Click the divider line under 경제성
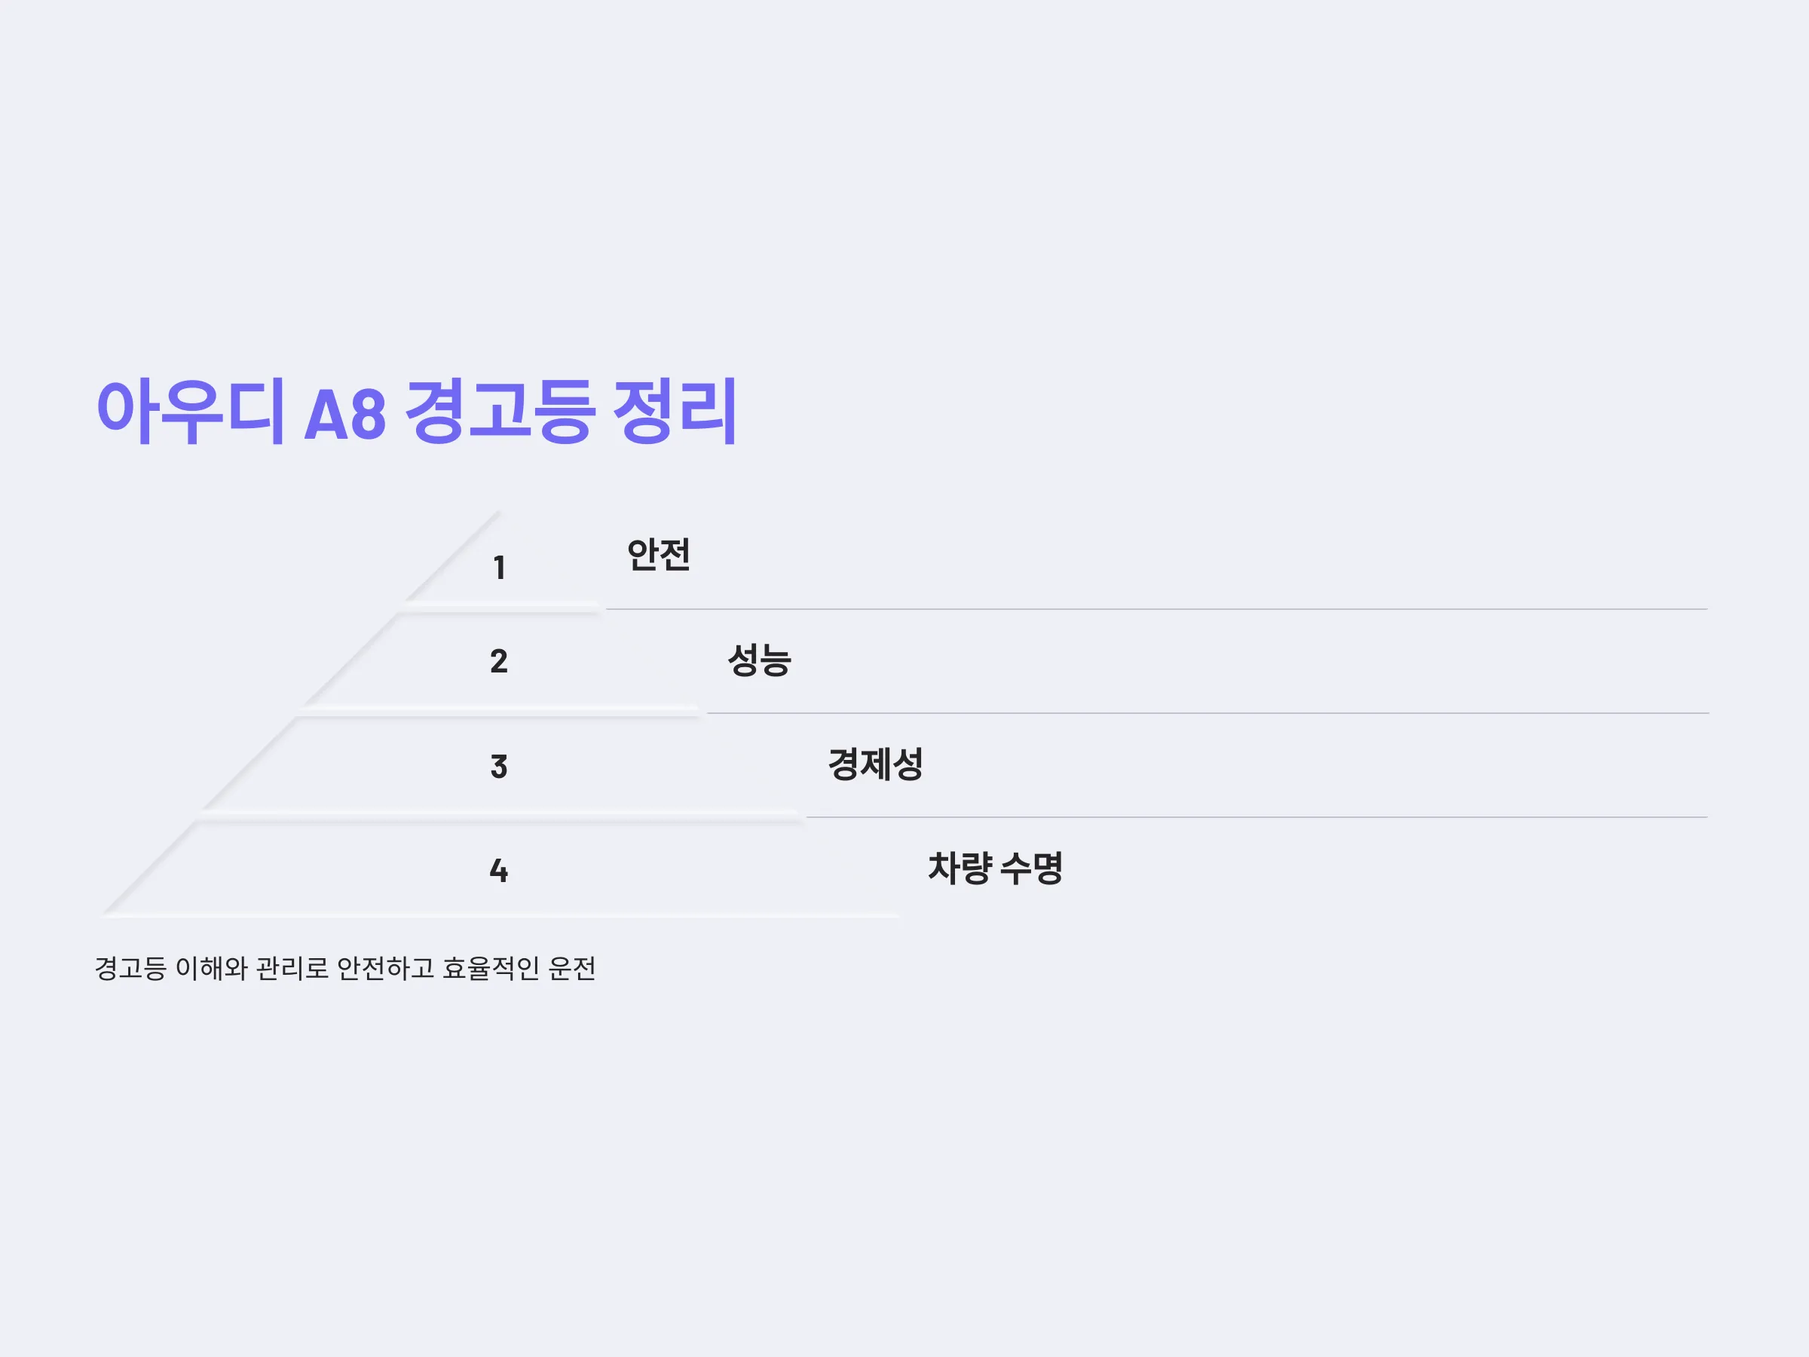 tap(1257, 817)
